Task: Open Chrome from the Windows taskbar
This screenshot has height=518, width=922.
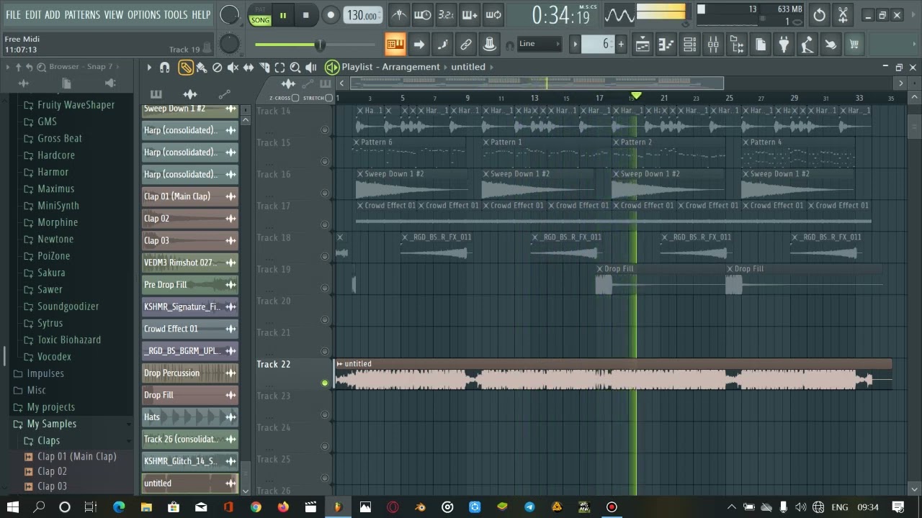Action: click(256, 506)
